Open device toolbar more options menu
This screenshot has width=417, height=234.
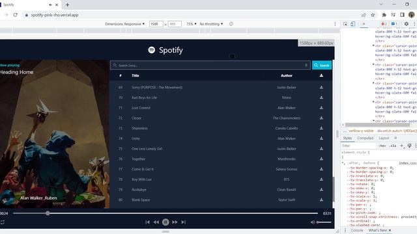pyautogui.click(x=335, y=24)
